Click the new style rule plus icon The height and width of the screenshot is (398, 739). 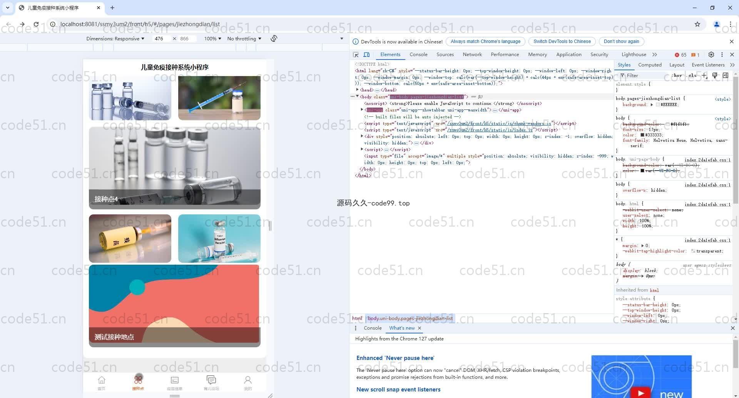704,75
